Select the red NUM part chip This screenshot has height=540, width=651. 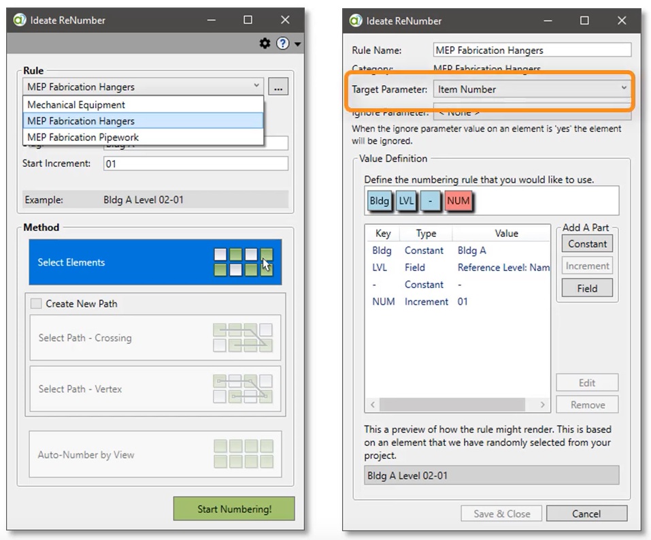[458, 201]
